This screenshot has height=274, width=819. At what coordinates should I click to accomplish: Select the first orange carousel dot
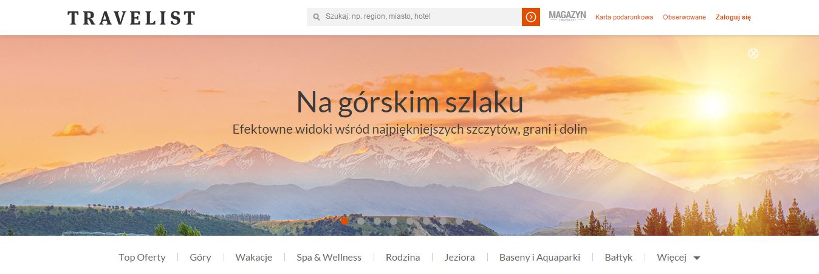pyautogui.click(x=344, y=221)
